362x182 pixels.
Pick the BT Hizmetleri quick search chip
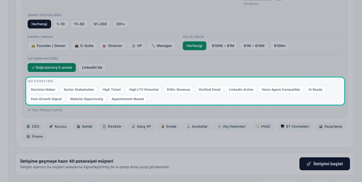[295, 126]
